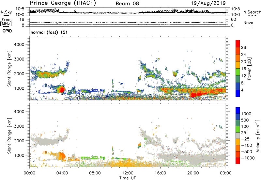The height and width of the screenshot is (180, 261).
Task: Pick the red bottom segment of Velocity color bar
Action: pyautogui.click(x=238, y=161)
